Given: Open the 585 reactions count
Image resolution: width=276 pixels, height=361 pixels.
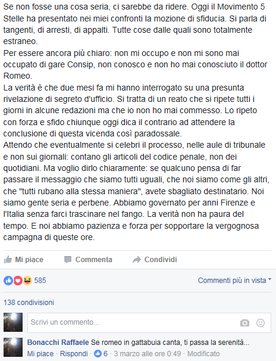Looking at the screenshot, I should coord(40,281).
